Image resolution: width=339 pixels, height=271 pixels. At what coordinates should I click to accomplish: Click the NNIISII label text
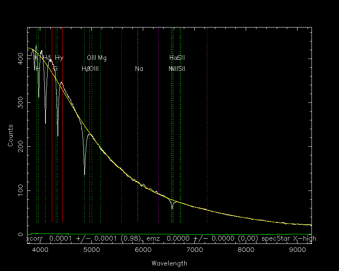click(x=177, y=69)
